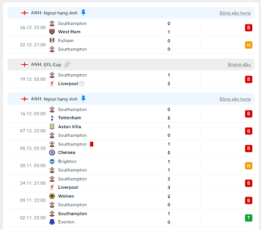Click the Everton team crest
The width and height of the screenshot is (261, 230).
52,222
